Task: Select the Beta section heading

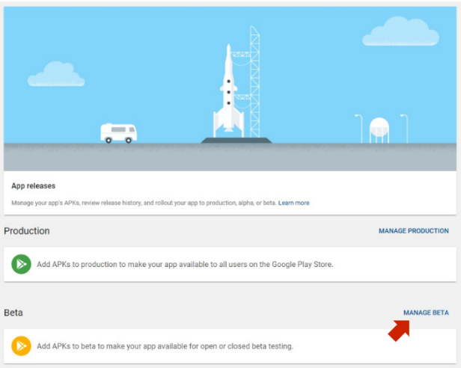Action: (13, 313)
